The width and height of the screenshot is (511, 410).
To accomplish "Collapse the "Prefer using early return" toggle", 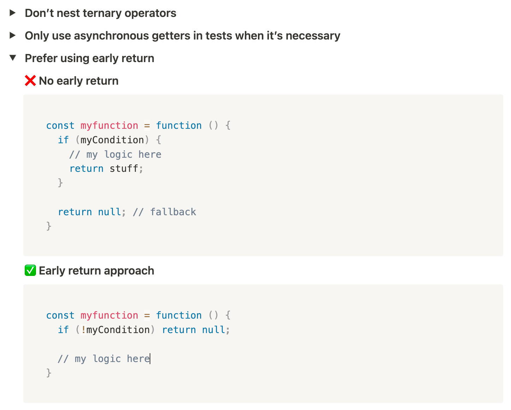I will click(x=13, y=58).
